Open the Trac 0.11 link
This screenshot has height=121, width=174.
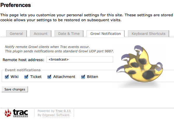point(63,111)
